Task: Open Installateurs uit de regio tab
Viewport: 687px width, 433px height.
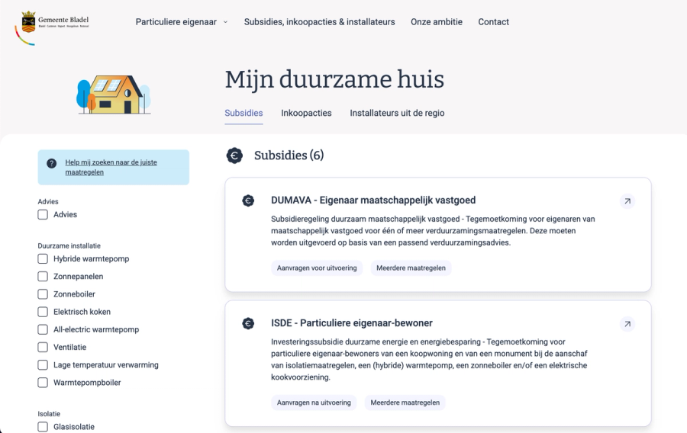Action: [x=397, y=113]
